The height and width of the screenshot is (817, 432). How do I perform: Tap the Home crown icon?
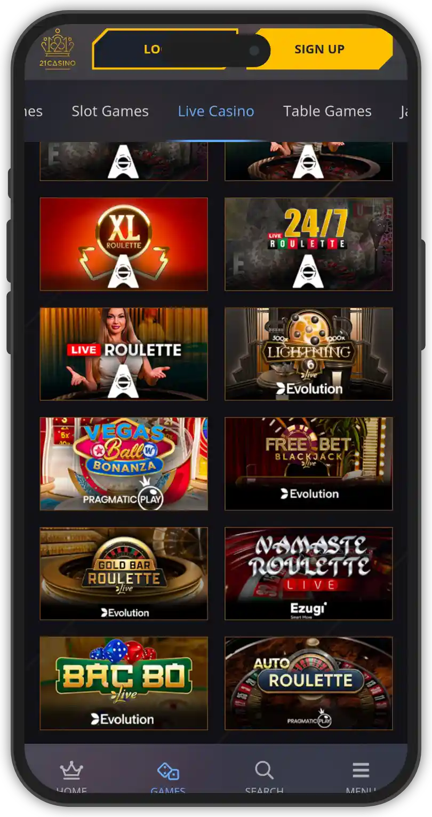71,771
